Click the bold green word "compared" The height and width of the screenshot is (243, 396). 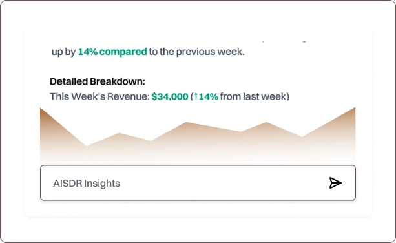click(x=123, y=52)
